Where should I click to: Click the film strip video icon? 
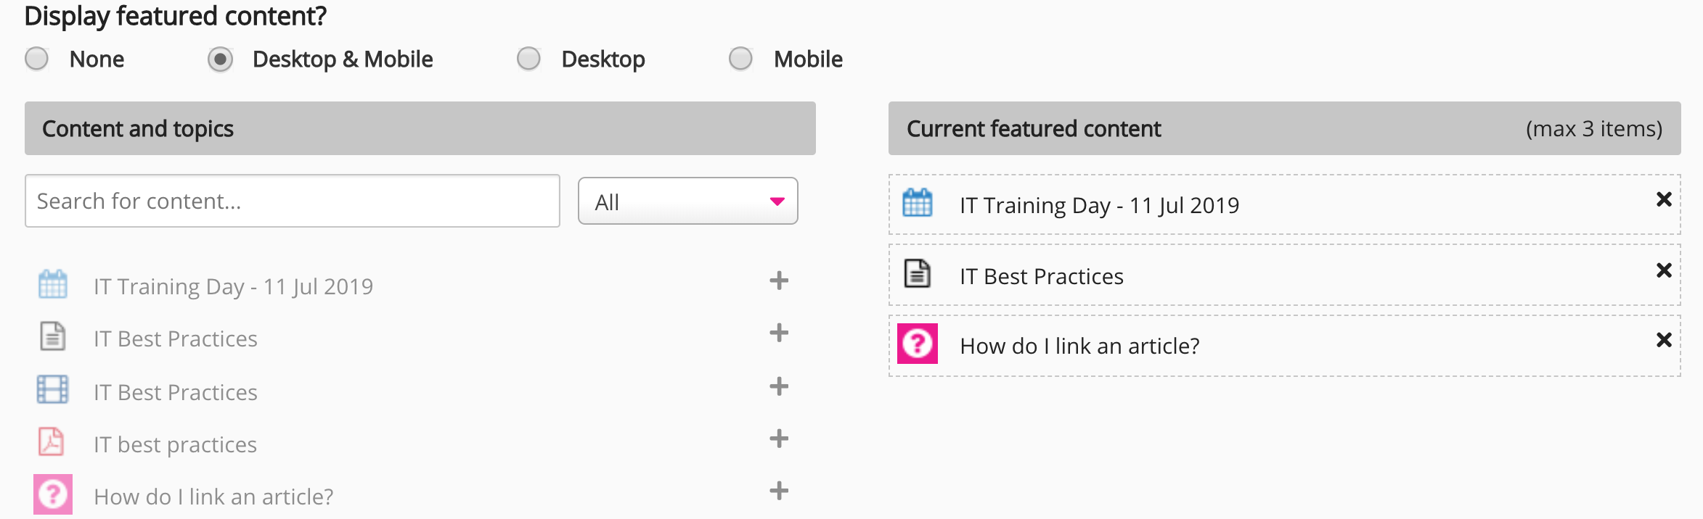pyautogui.click(x=52, y=390)
